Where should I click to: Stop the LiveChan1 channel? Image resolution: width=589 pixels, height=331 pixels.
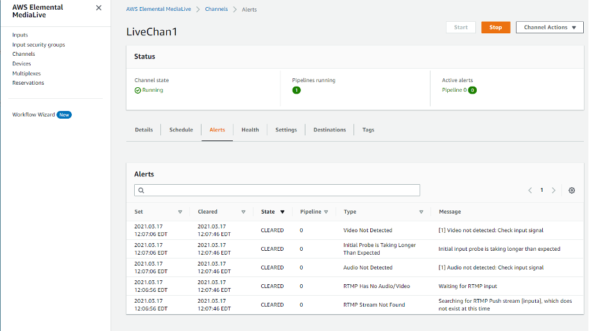pyautogui.click(x=495, y=28)
